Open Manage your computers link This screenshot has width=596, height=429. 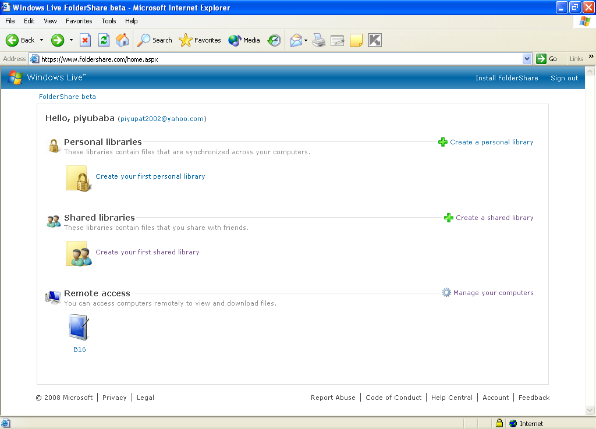[494, 293]
